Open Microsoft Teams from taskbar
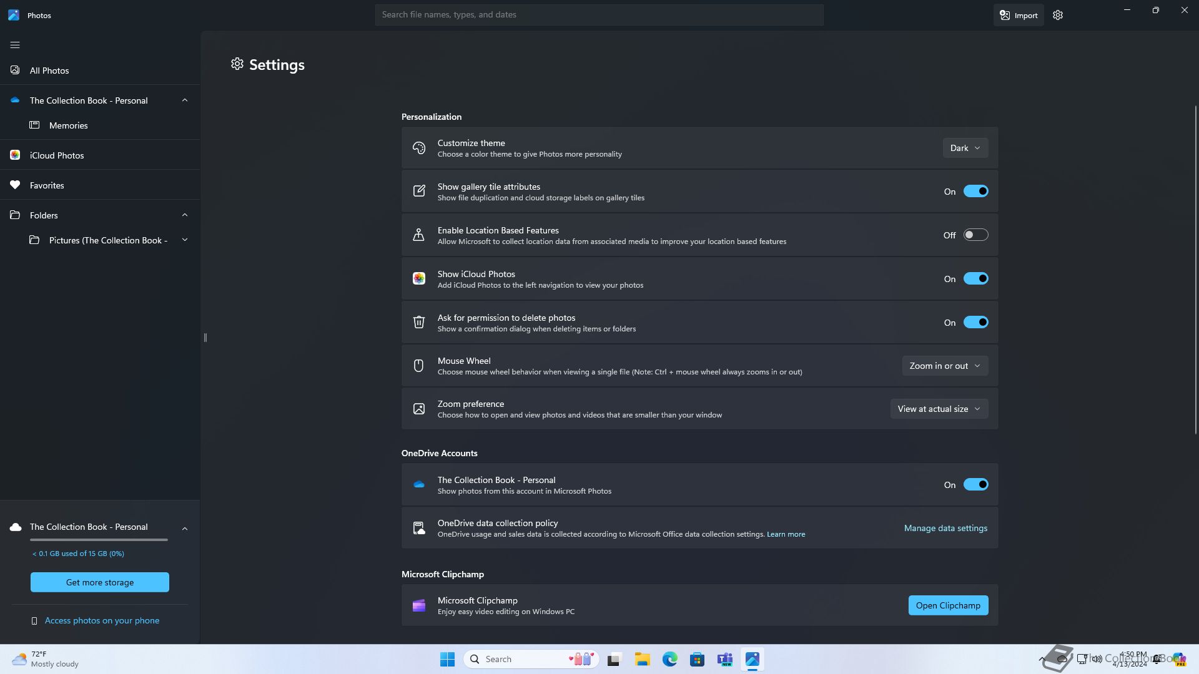1199x674 pixels. [x=724, y=659]
